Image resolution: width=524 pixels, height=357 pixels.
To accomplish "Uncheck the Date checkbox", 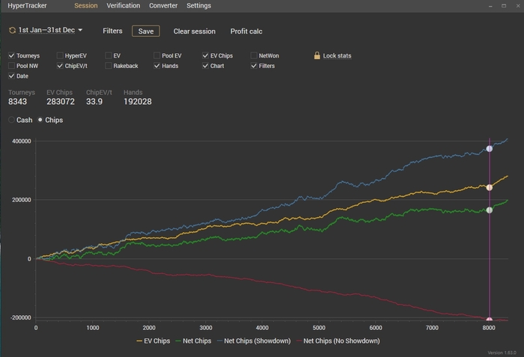I will point(11,76).
